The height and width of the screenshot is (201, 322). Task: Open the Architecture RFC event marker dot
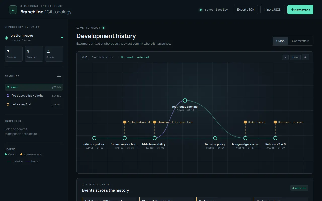tap(125, 122)
